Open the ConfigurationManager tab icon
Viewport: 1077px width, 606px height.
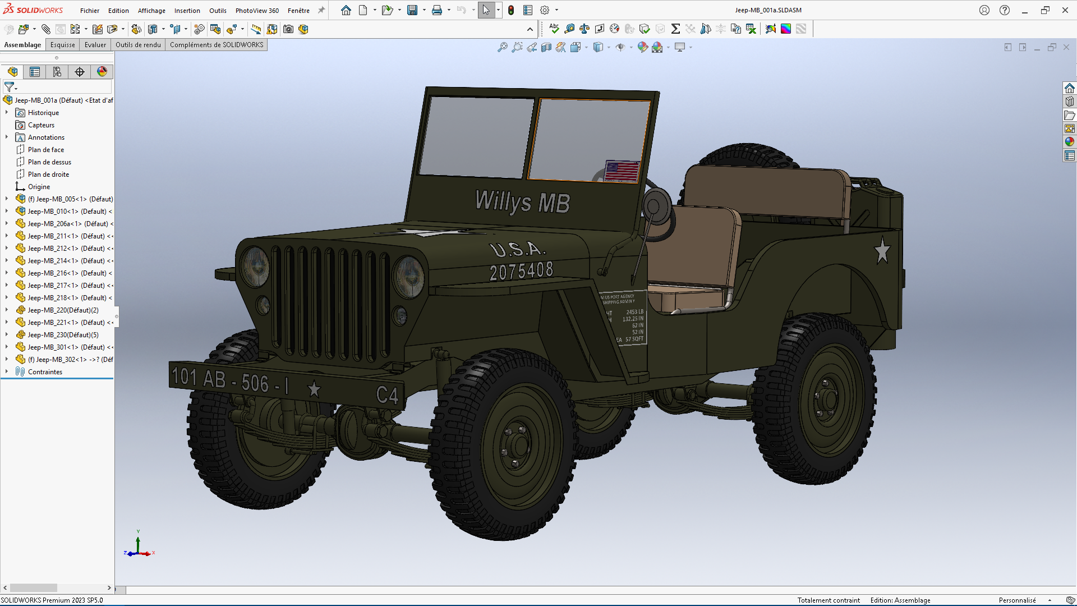tap(57, 72)
